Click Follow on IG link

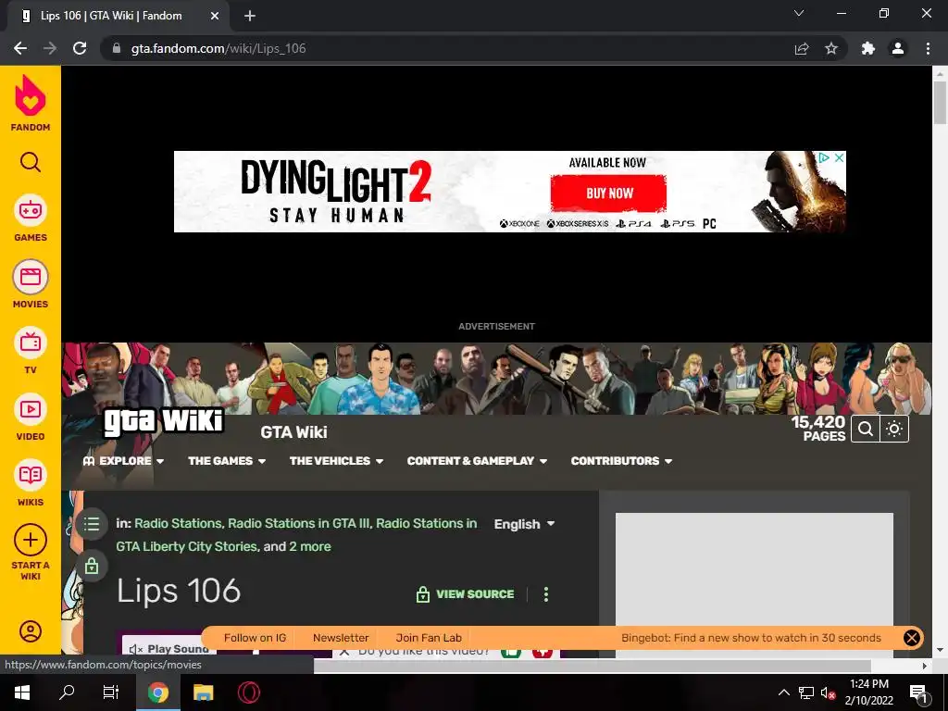pyautogui.click(x=255, y=638)
